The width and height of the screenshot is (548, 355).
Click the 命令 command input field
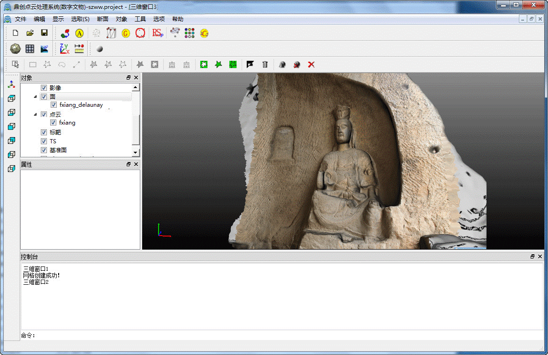pyautogui.click(x=282, y=335)
